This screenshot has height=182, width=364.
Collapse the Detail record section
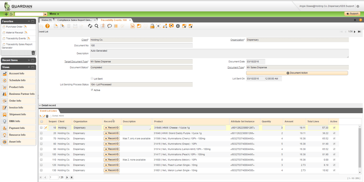(x=40, y=106)
